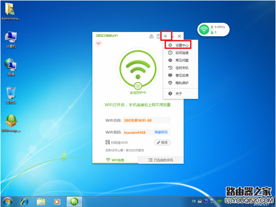276x207 pixels.
Task: Toggle 隐藏密码 to hide the password
Action: tap(161, 132)
